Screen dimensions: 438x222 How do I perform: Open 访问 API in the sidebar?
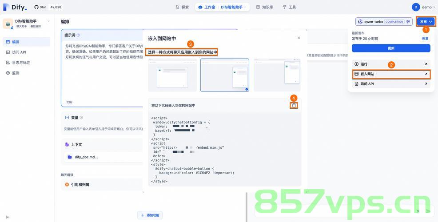pyautogui.click(x=27, y=52)
